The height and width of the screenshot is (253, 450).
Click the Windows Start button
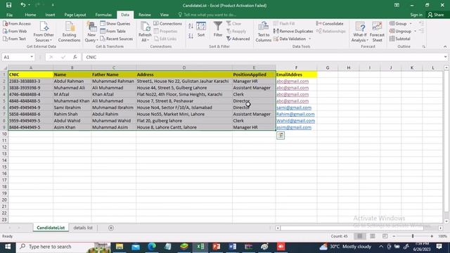pyautogui.click(x=8, y=247)
